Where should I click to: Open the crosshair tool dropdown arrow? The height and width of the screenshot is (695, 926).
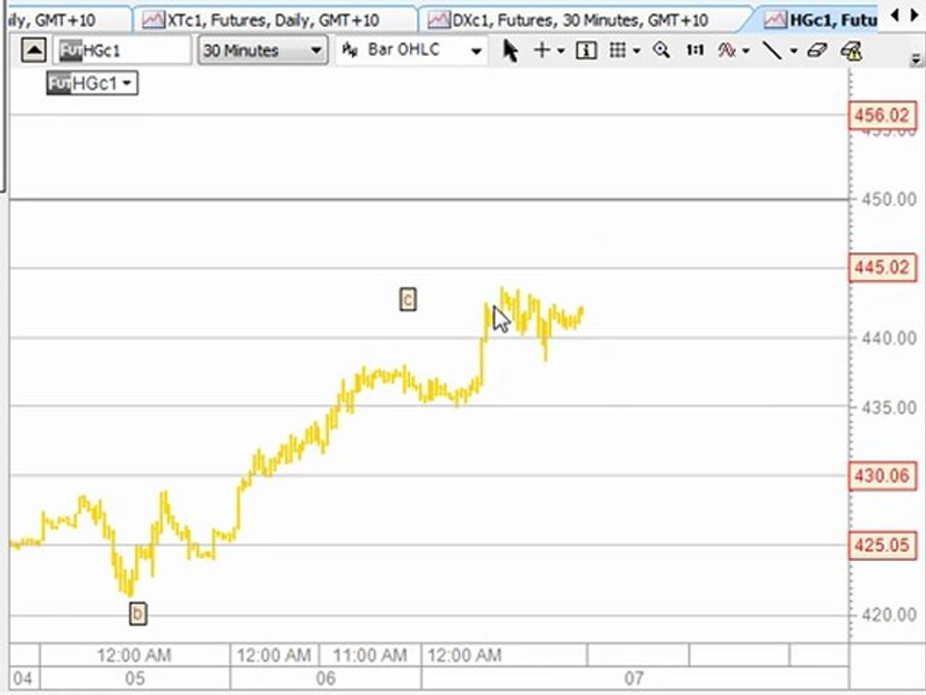point(561,51)
